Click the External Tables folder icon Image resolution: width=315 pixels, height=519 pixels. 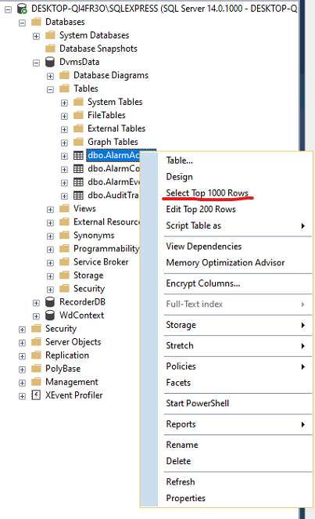pyautogui.click(x=78, y=128)
